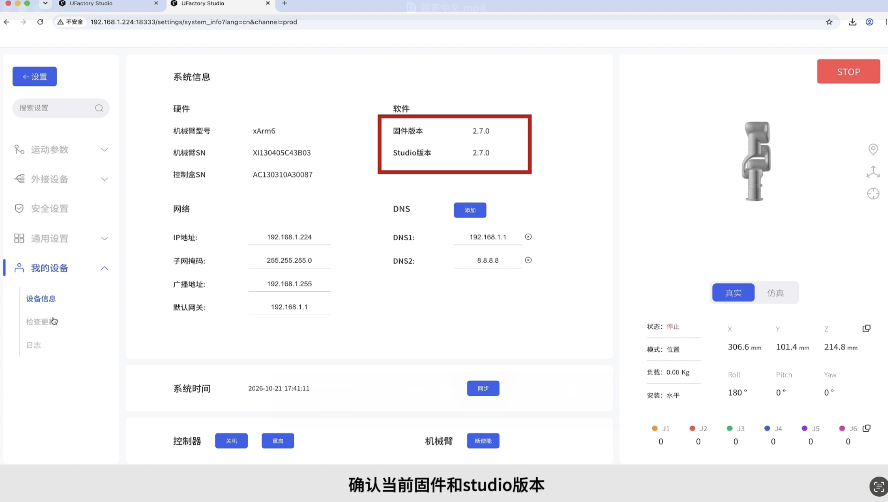Click the search magnifier icon in settings search
Viewport: 888px width, 502px height.
[x=99, y=108]
